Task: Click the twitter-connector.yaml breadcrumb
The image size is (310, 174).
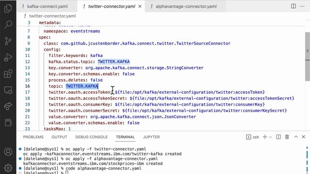Action: pos(52,16)
